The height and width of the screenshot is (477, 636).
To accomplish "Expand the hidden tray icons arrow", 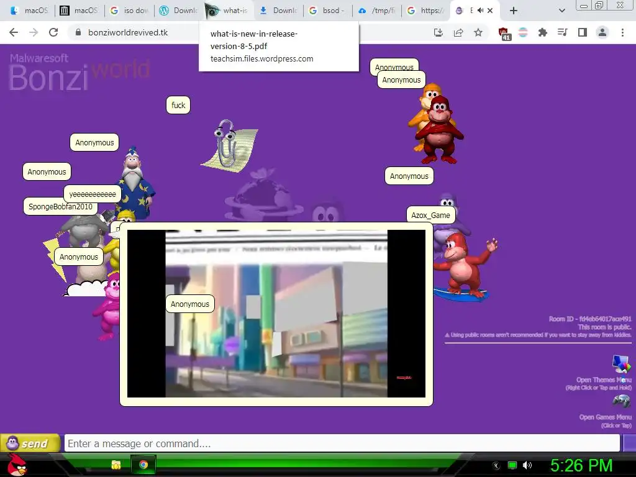I will (x=496, y=466).
